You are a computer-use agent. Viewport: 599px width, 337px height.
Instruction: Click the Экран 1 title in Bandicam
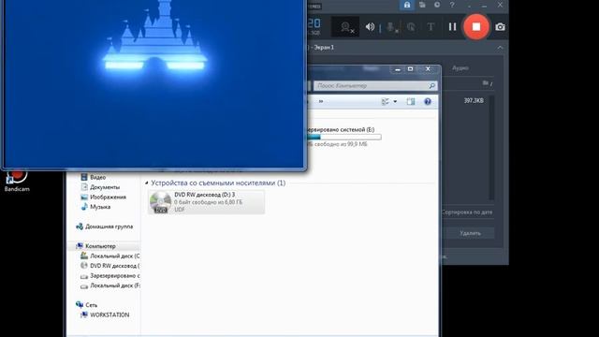tap(324, 48)
